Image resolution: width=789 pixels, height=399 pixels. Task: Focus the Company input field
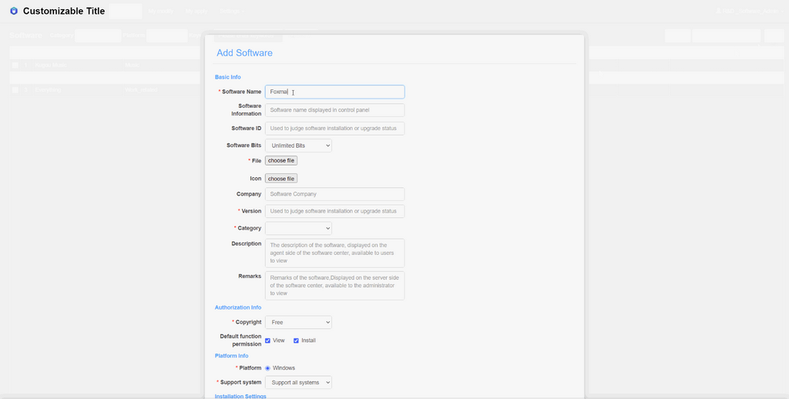334,194
